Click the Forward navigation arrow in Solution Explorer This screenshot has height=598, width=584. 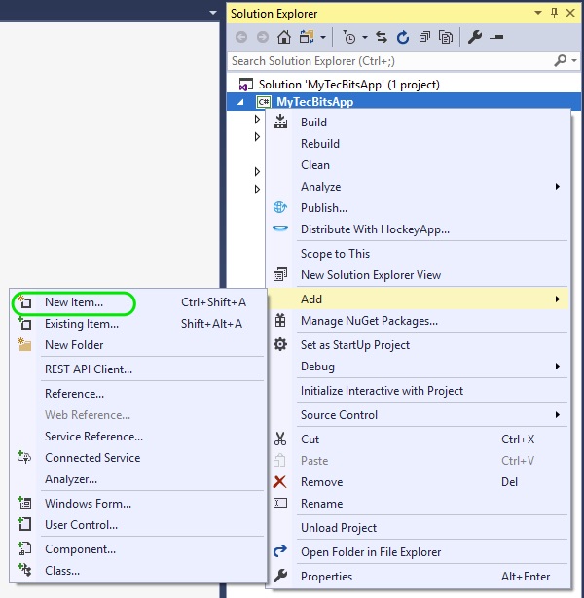click(x=263, y=37)
